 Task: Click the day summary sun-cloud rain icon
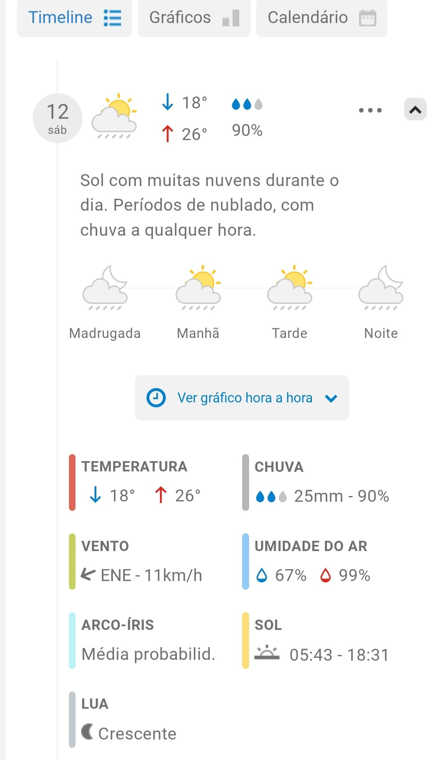[114, 116]
